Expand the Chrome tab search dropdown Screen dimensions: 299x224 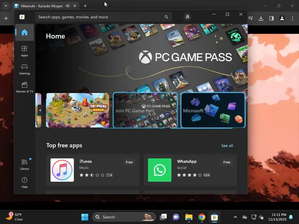coord(6,6)
